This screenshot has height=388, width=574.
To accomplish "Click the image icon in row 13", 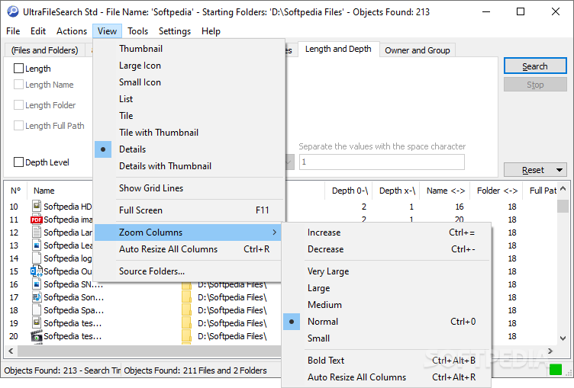I will click(x=37, y=245).
